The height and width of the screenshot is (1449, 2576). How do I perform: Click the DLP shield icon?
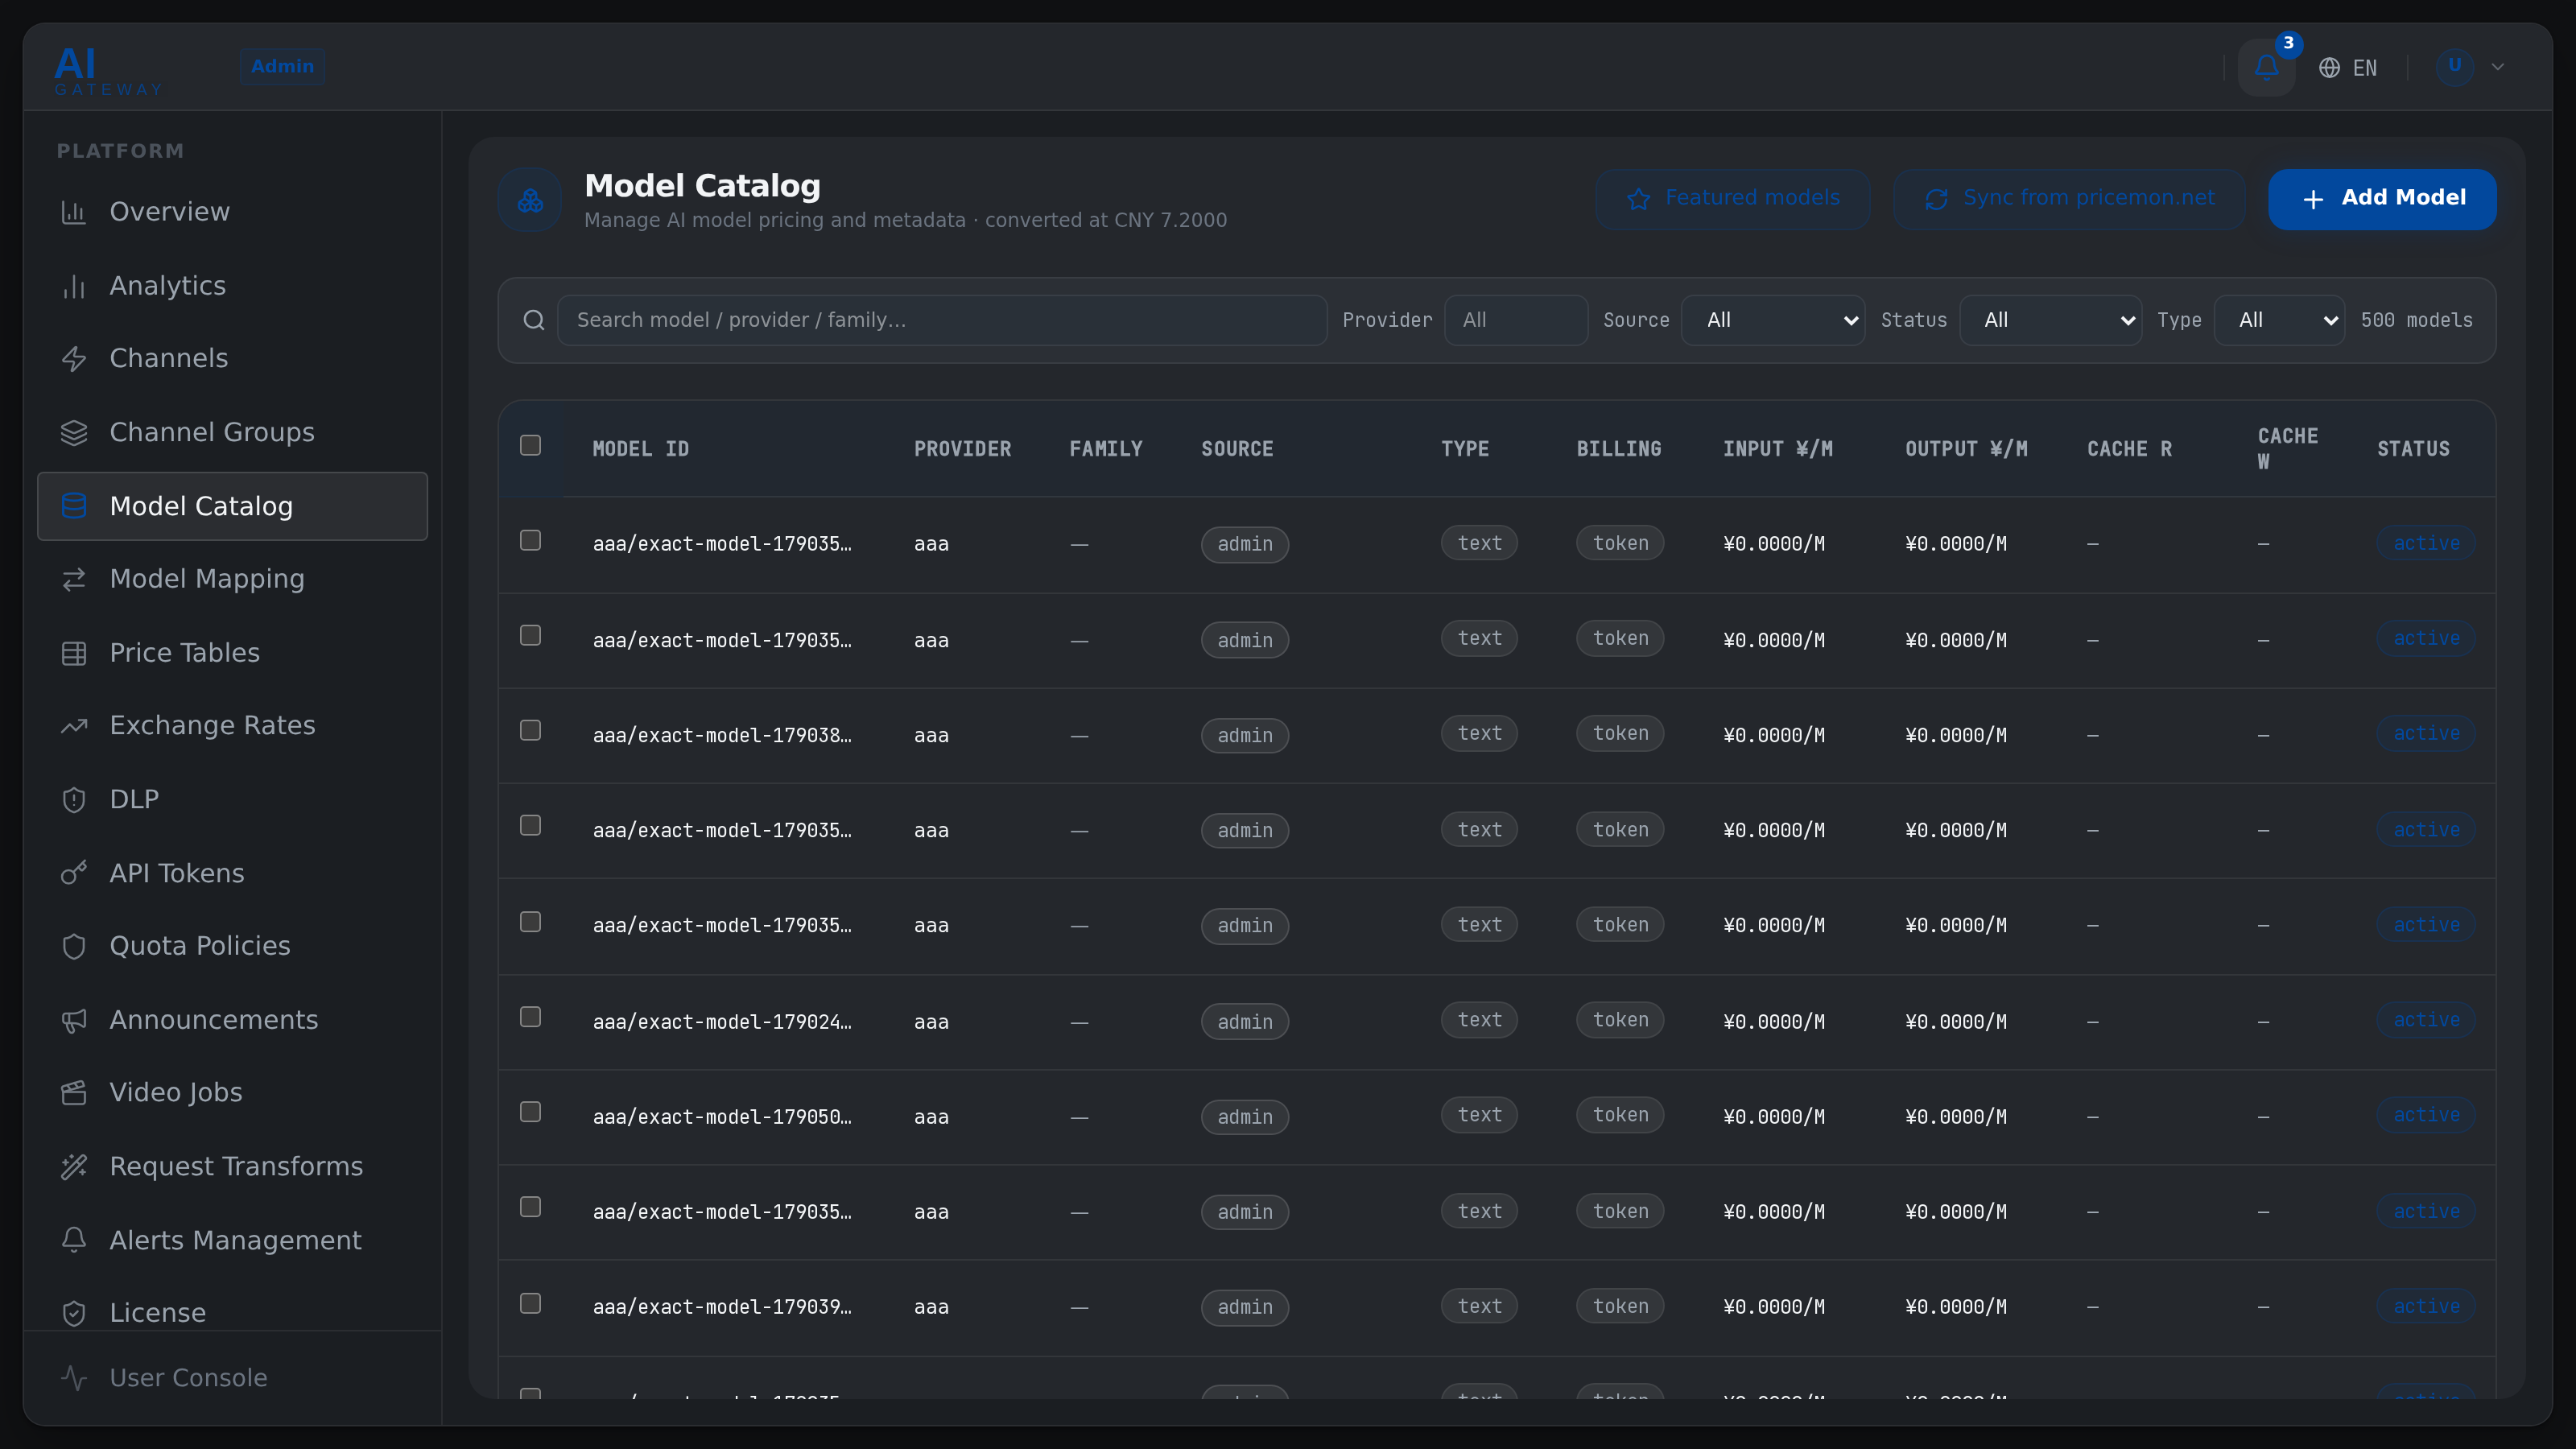[x=74, y=799]
